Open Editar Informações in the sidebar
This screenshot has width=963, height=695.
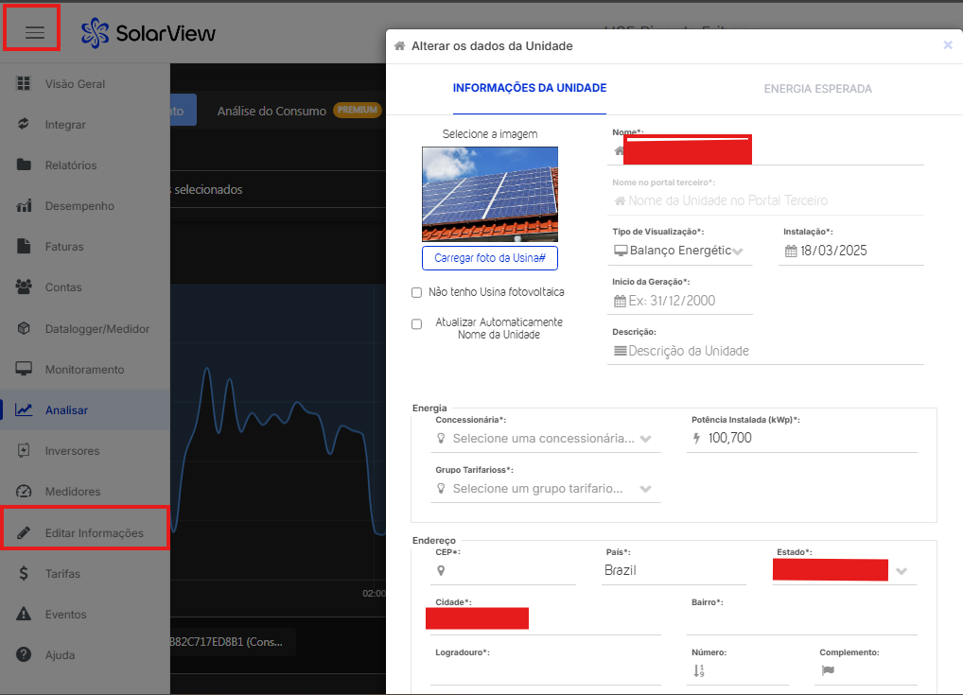(x=94, y=533)
